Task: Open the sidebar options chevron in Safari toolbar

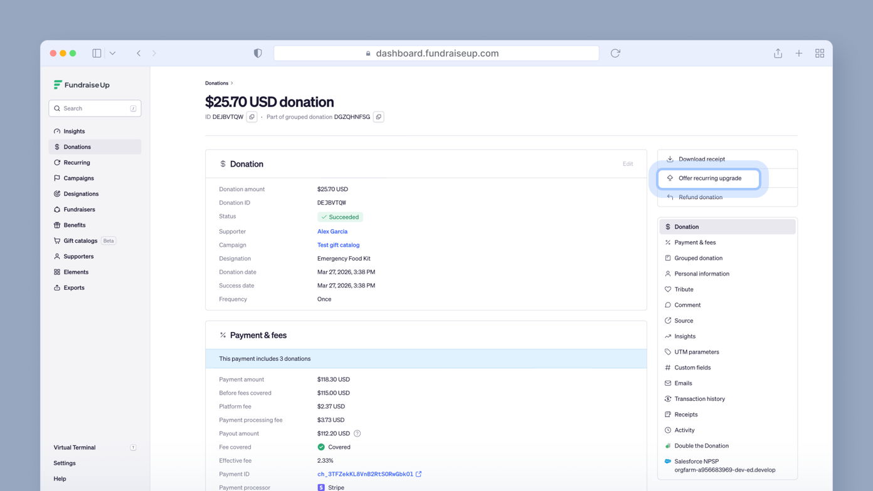Action: tap(112, 53)
